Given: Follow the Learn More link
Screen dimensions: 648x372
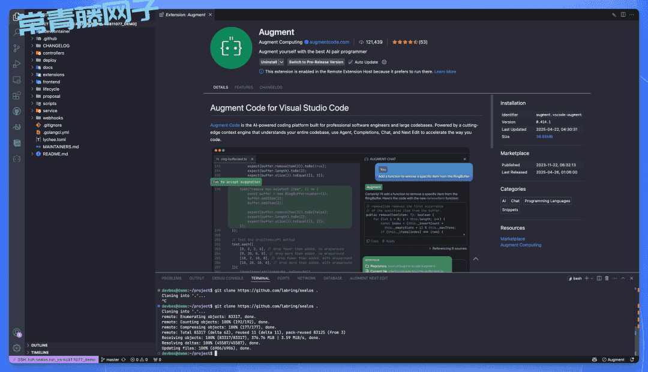Looking at the screenshot, I should pos(445,71).
